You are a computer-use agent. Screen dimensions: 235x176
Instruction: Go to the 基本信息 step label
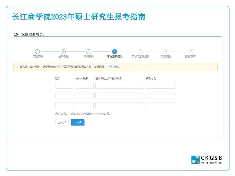pos(63,56)
